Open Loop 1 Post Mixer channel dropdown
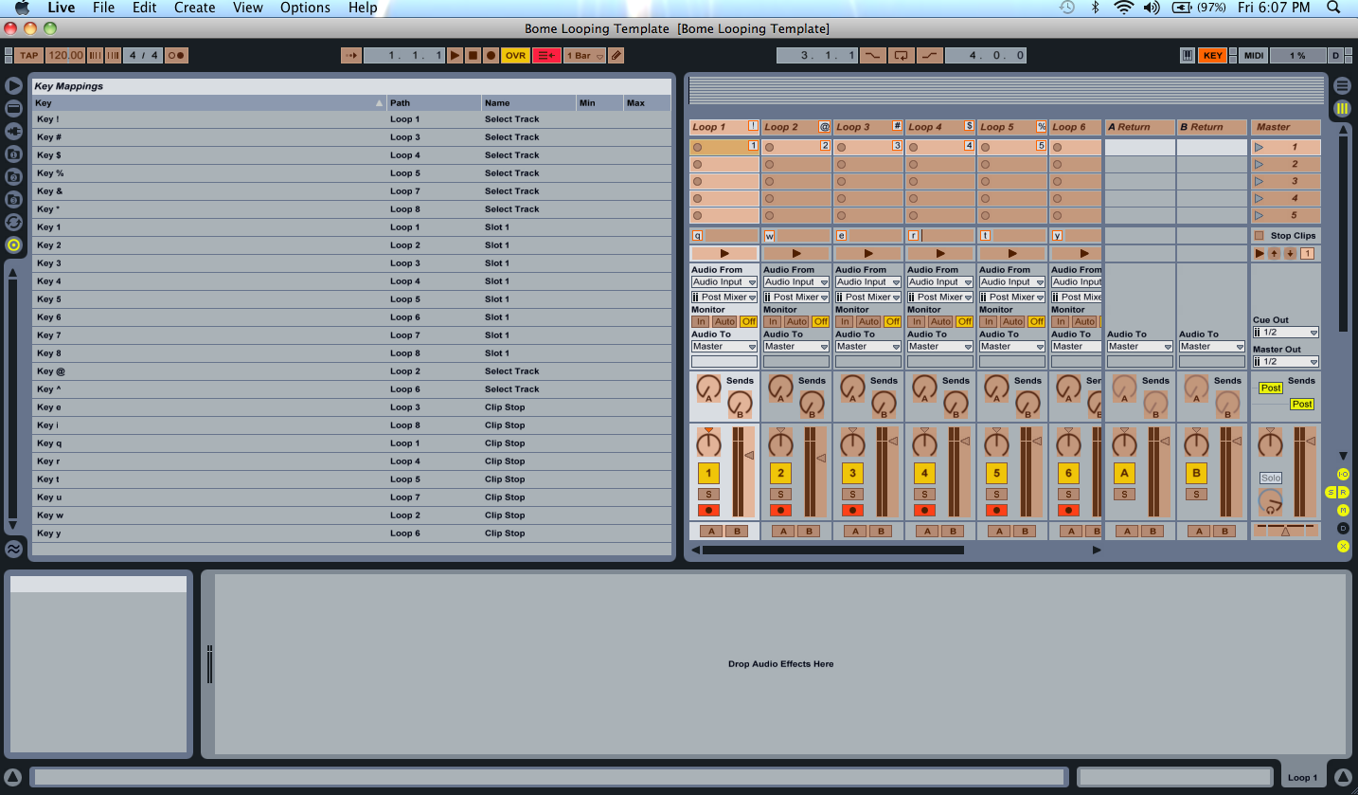 tap(724, 298)
